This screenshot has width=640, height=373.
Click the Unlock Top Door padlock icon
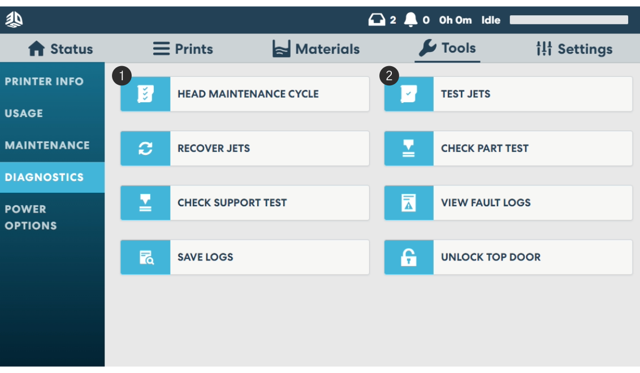[409, 257]
